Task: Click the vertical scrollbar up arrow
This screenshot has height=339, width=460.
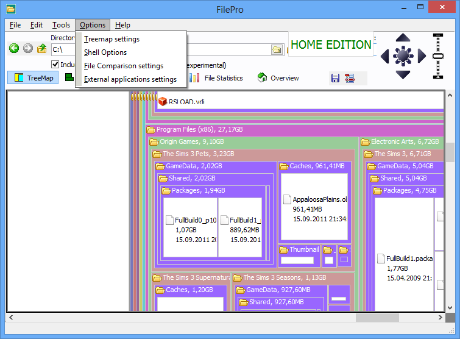Action: click(x=450, y=95)
